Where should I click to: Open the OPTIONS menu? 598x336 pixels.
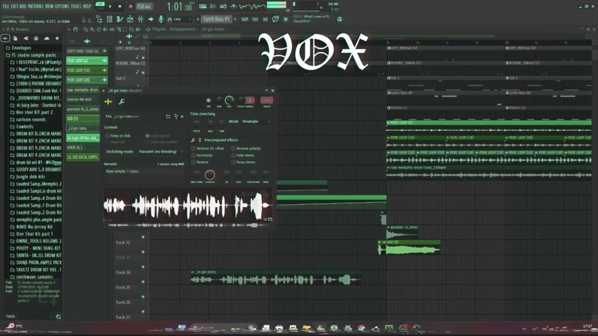click(62, 6)
